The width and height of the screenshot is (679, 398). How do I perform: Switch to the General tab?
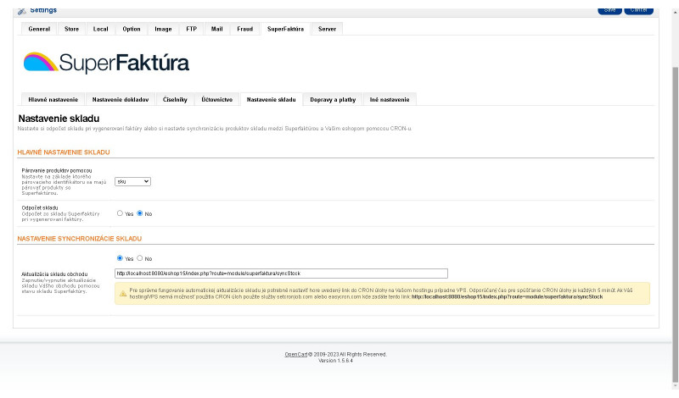39,29
